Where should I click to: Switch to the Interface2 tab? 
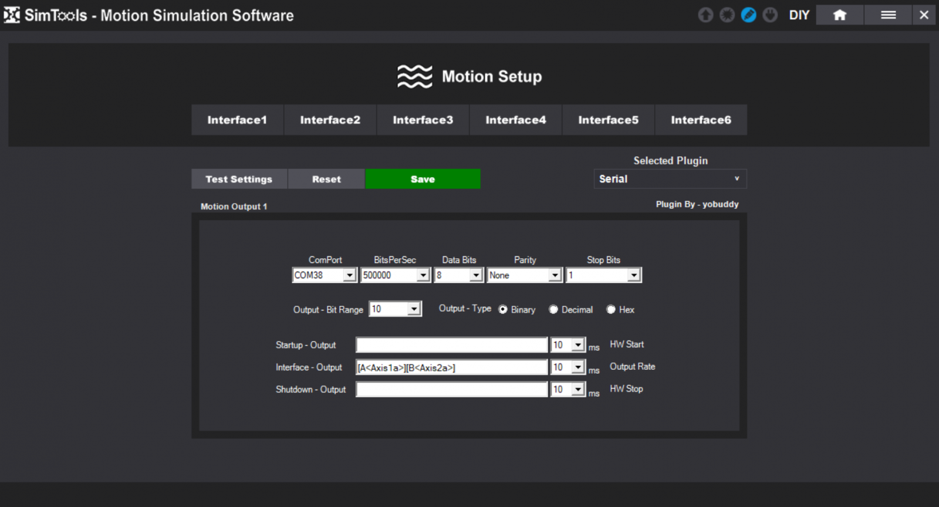click(x=330, y=120)
